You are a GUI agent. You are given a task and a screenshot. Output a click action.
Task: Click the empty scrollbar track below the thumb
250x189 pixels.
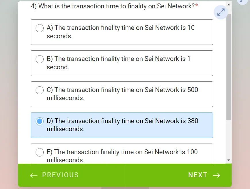click(229, 139)
